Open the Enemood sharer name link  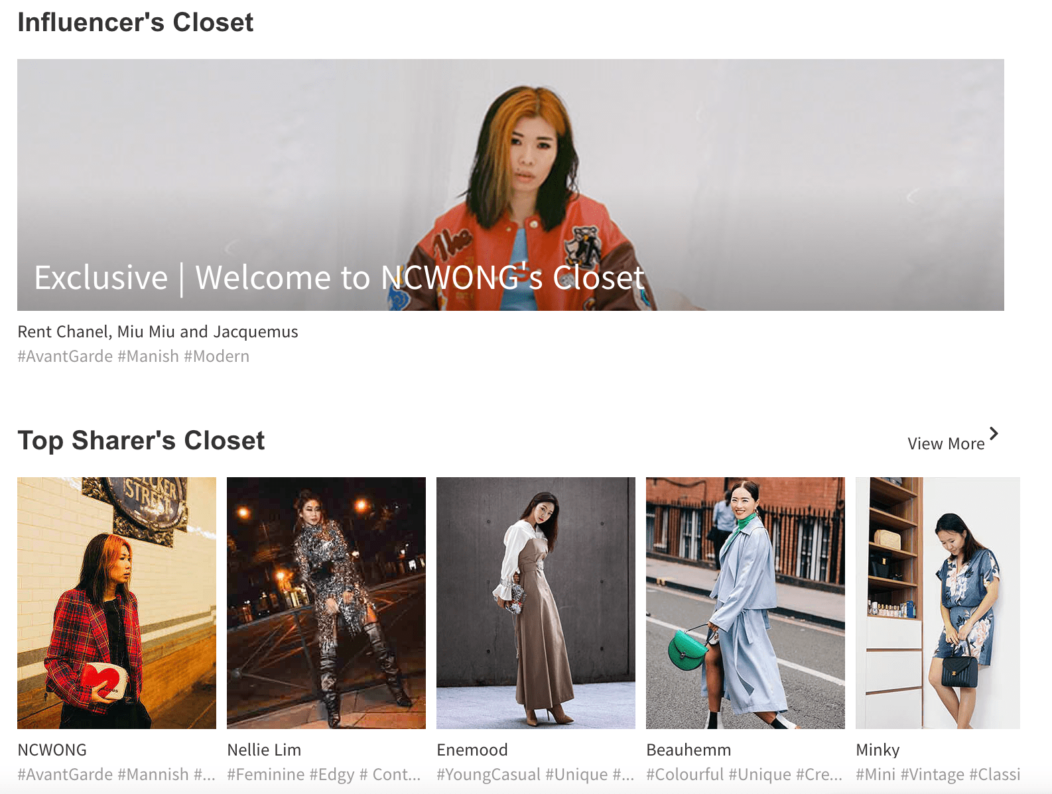click(x=472, y=750)
